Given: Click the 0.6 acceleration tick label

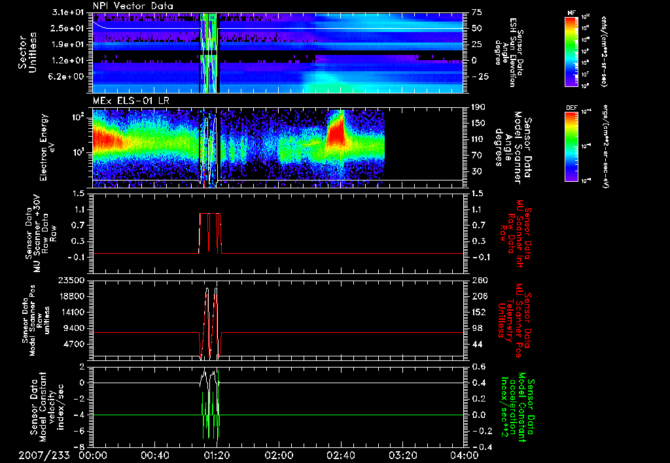Looking at the screenshot, I should coord(479,367).
